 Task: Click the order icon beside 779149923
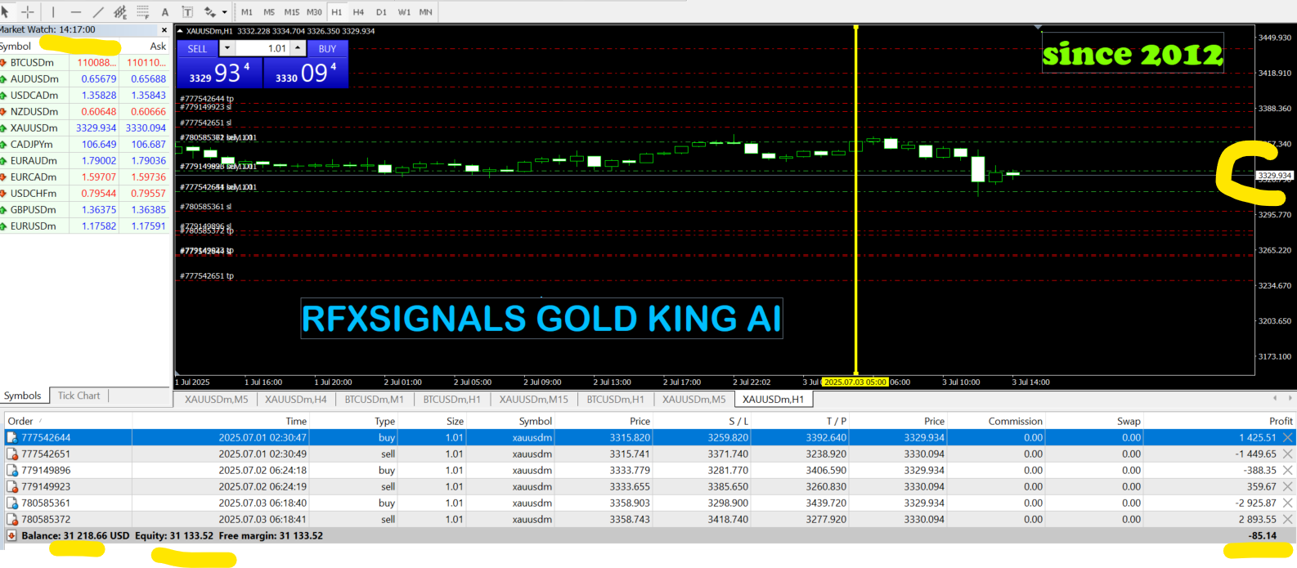click(12, 487)
